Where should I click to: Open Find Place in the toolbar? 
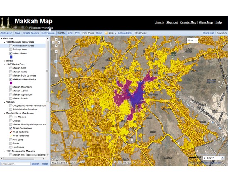pos(88,33)
